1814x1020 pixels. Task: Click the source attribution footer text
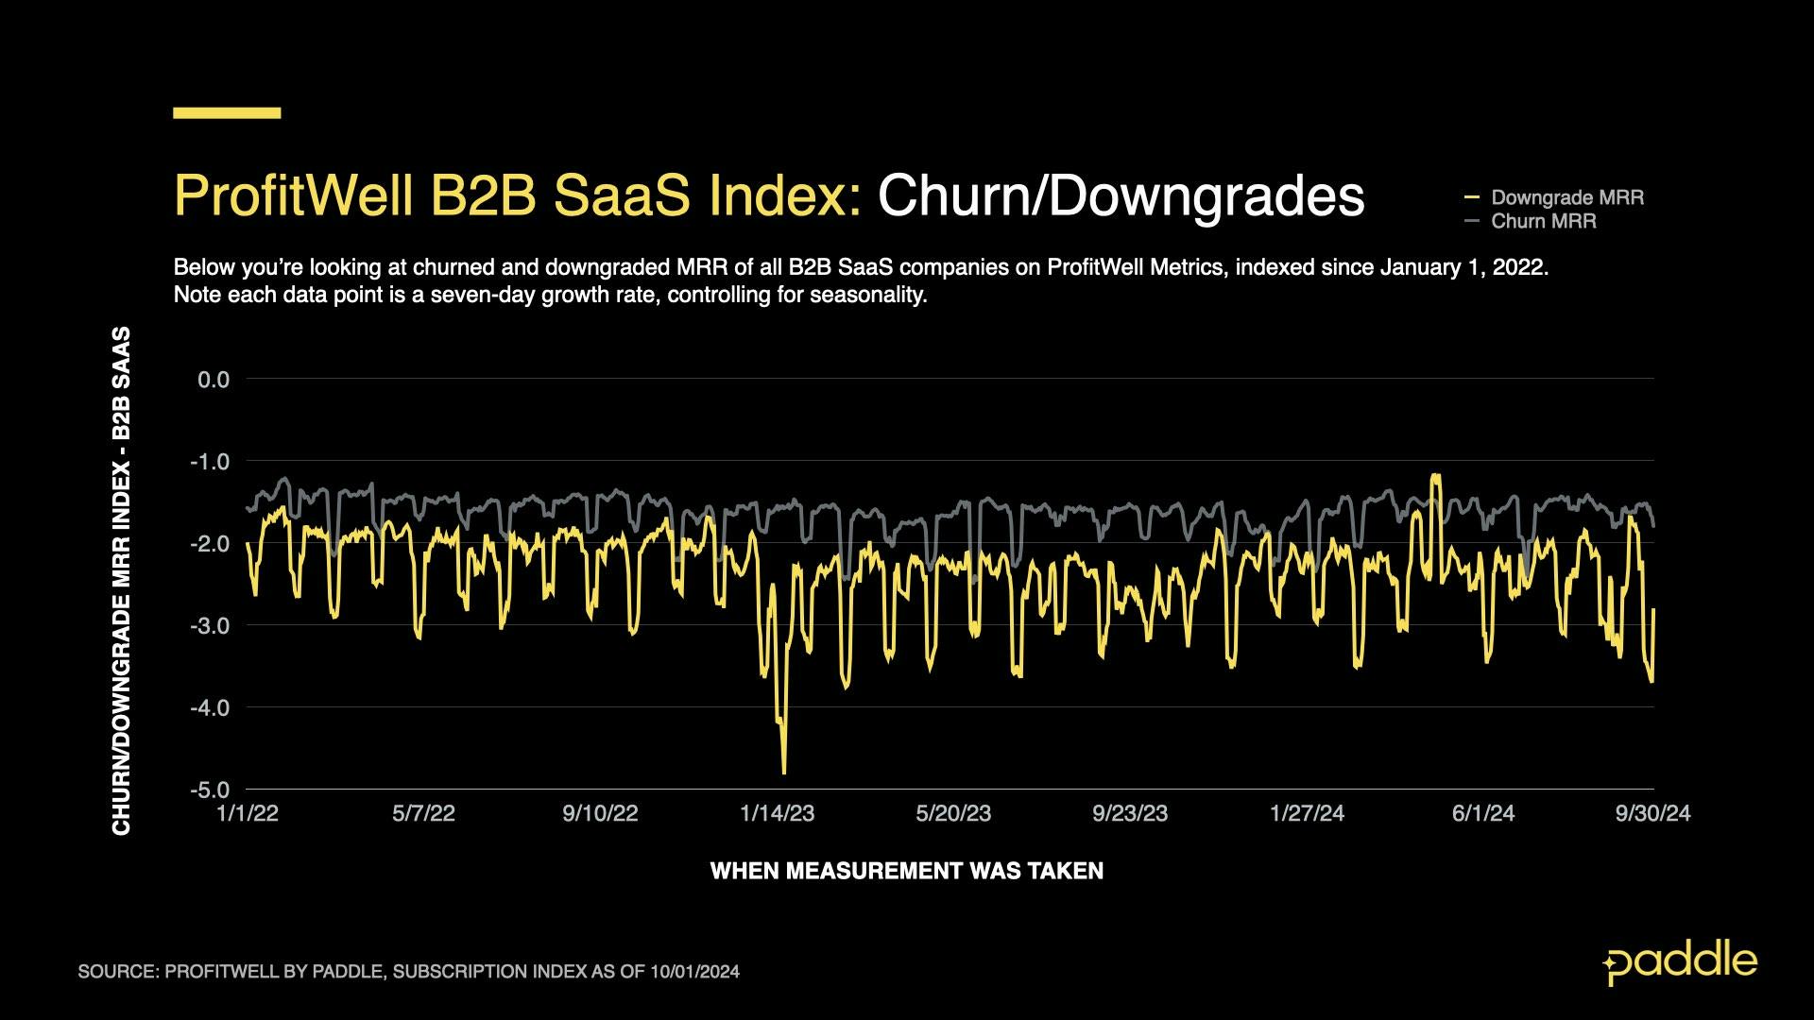coord(408,971)
